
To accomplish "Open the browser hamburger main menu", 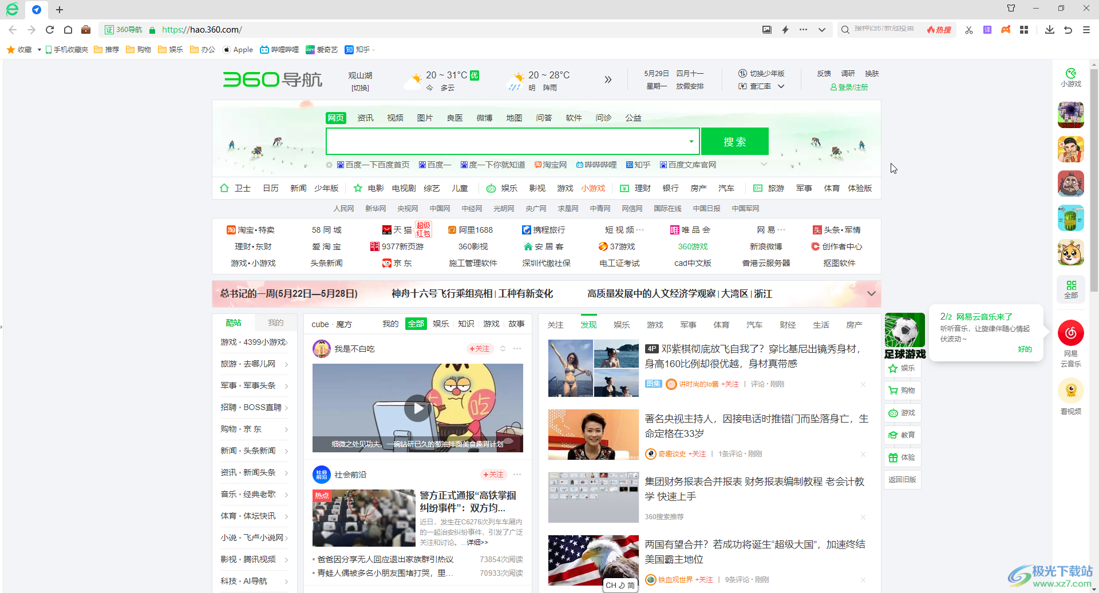I will [1086, 30].
